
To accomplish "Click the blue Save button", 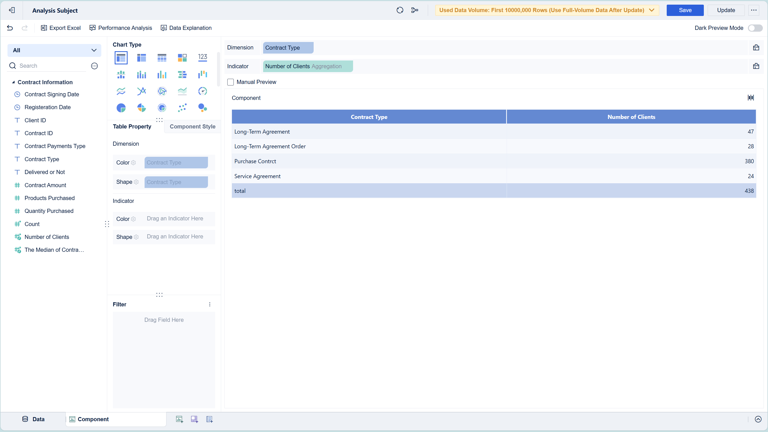I will pos(685,10).
